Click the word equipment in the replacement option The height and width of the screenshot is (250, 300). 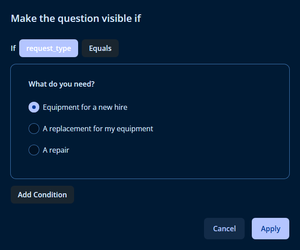pos(135,129)
